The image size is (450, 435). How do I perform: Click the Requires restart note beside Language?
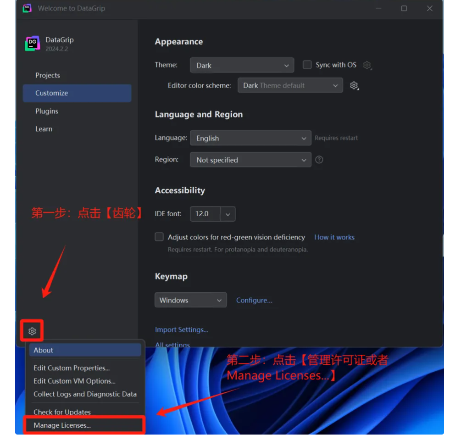336,138
